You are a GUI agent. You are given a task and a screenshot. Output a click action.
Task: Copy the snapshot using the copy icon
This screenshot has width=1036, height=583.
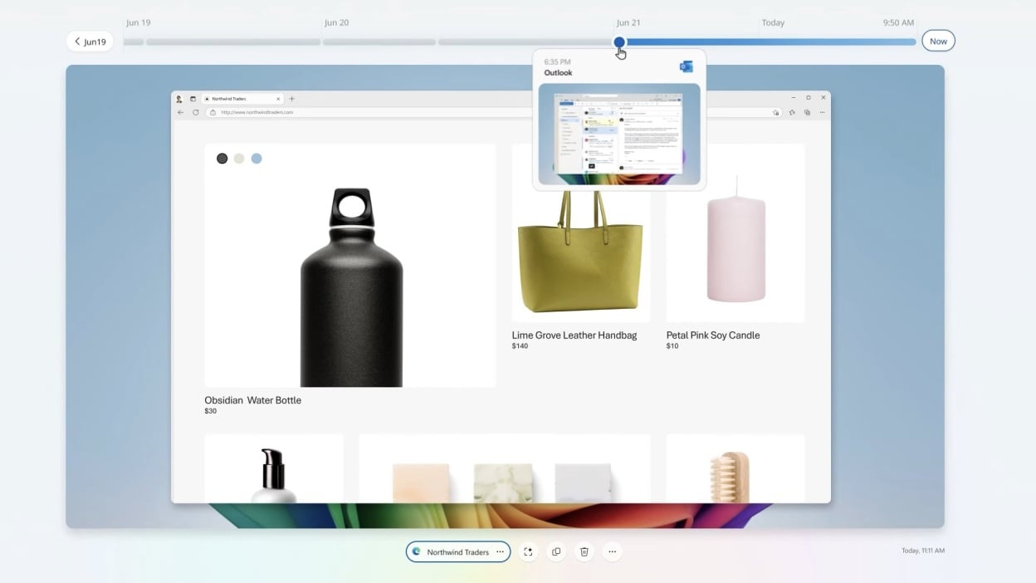556,551
